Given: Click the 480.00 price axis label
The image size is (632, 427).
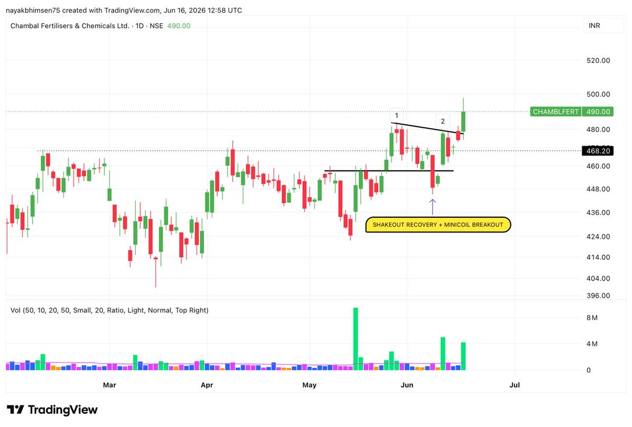Looking at the screenshot, I should 598,130.
